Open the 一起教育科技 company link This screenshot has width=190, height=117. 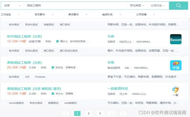coord(118,89)
